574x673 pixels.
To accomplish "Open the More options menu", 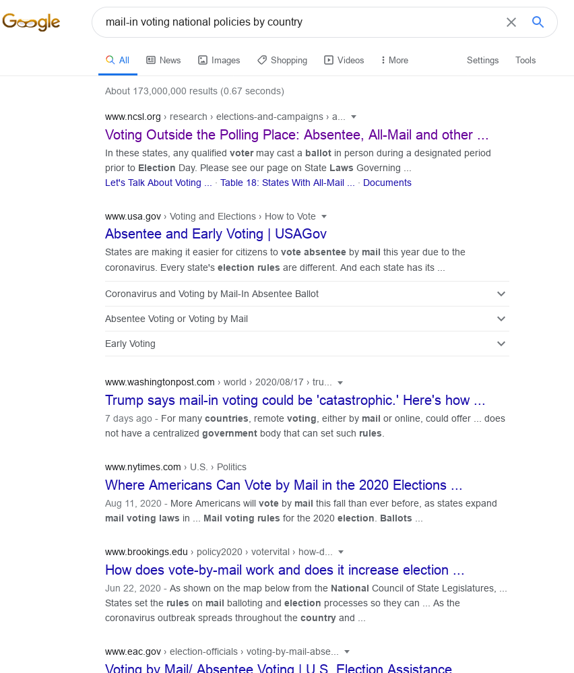I will click(394, 60).
